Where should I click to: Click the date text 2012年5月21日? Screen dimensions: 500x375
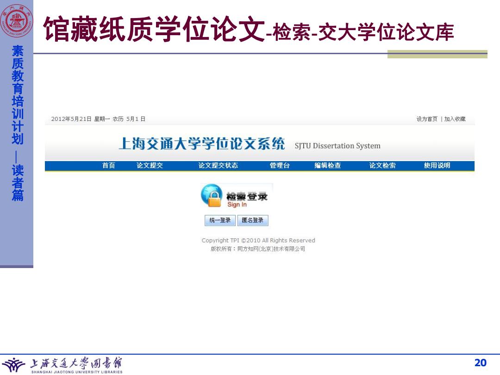coord(71,119)
